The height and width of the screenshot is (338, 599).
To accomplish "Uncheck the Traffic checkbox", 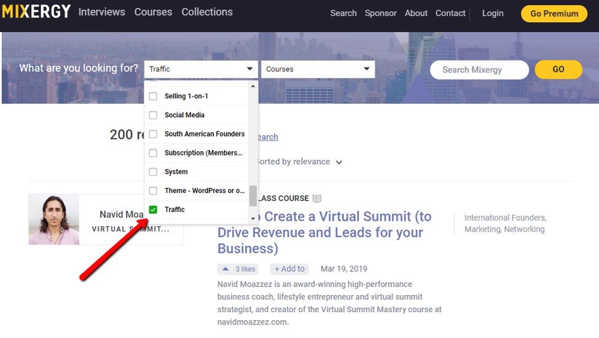I will [x=153, y=210].
